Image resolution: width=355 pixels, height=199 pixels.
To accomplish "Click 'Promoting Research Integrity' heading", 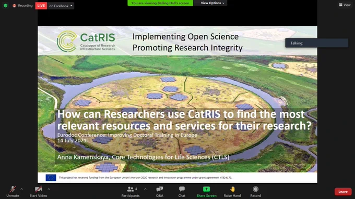I will coord(187,48).
